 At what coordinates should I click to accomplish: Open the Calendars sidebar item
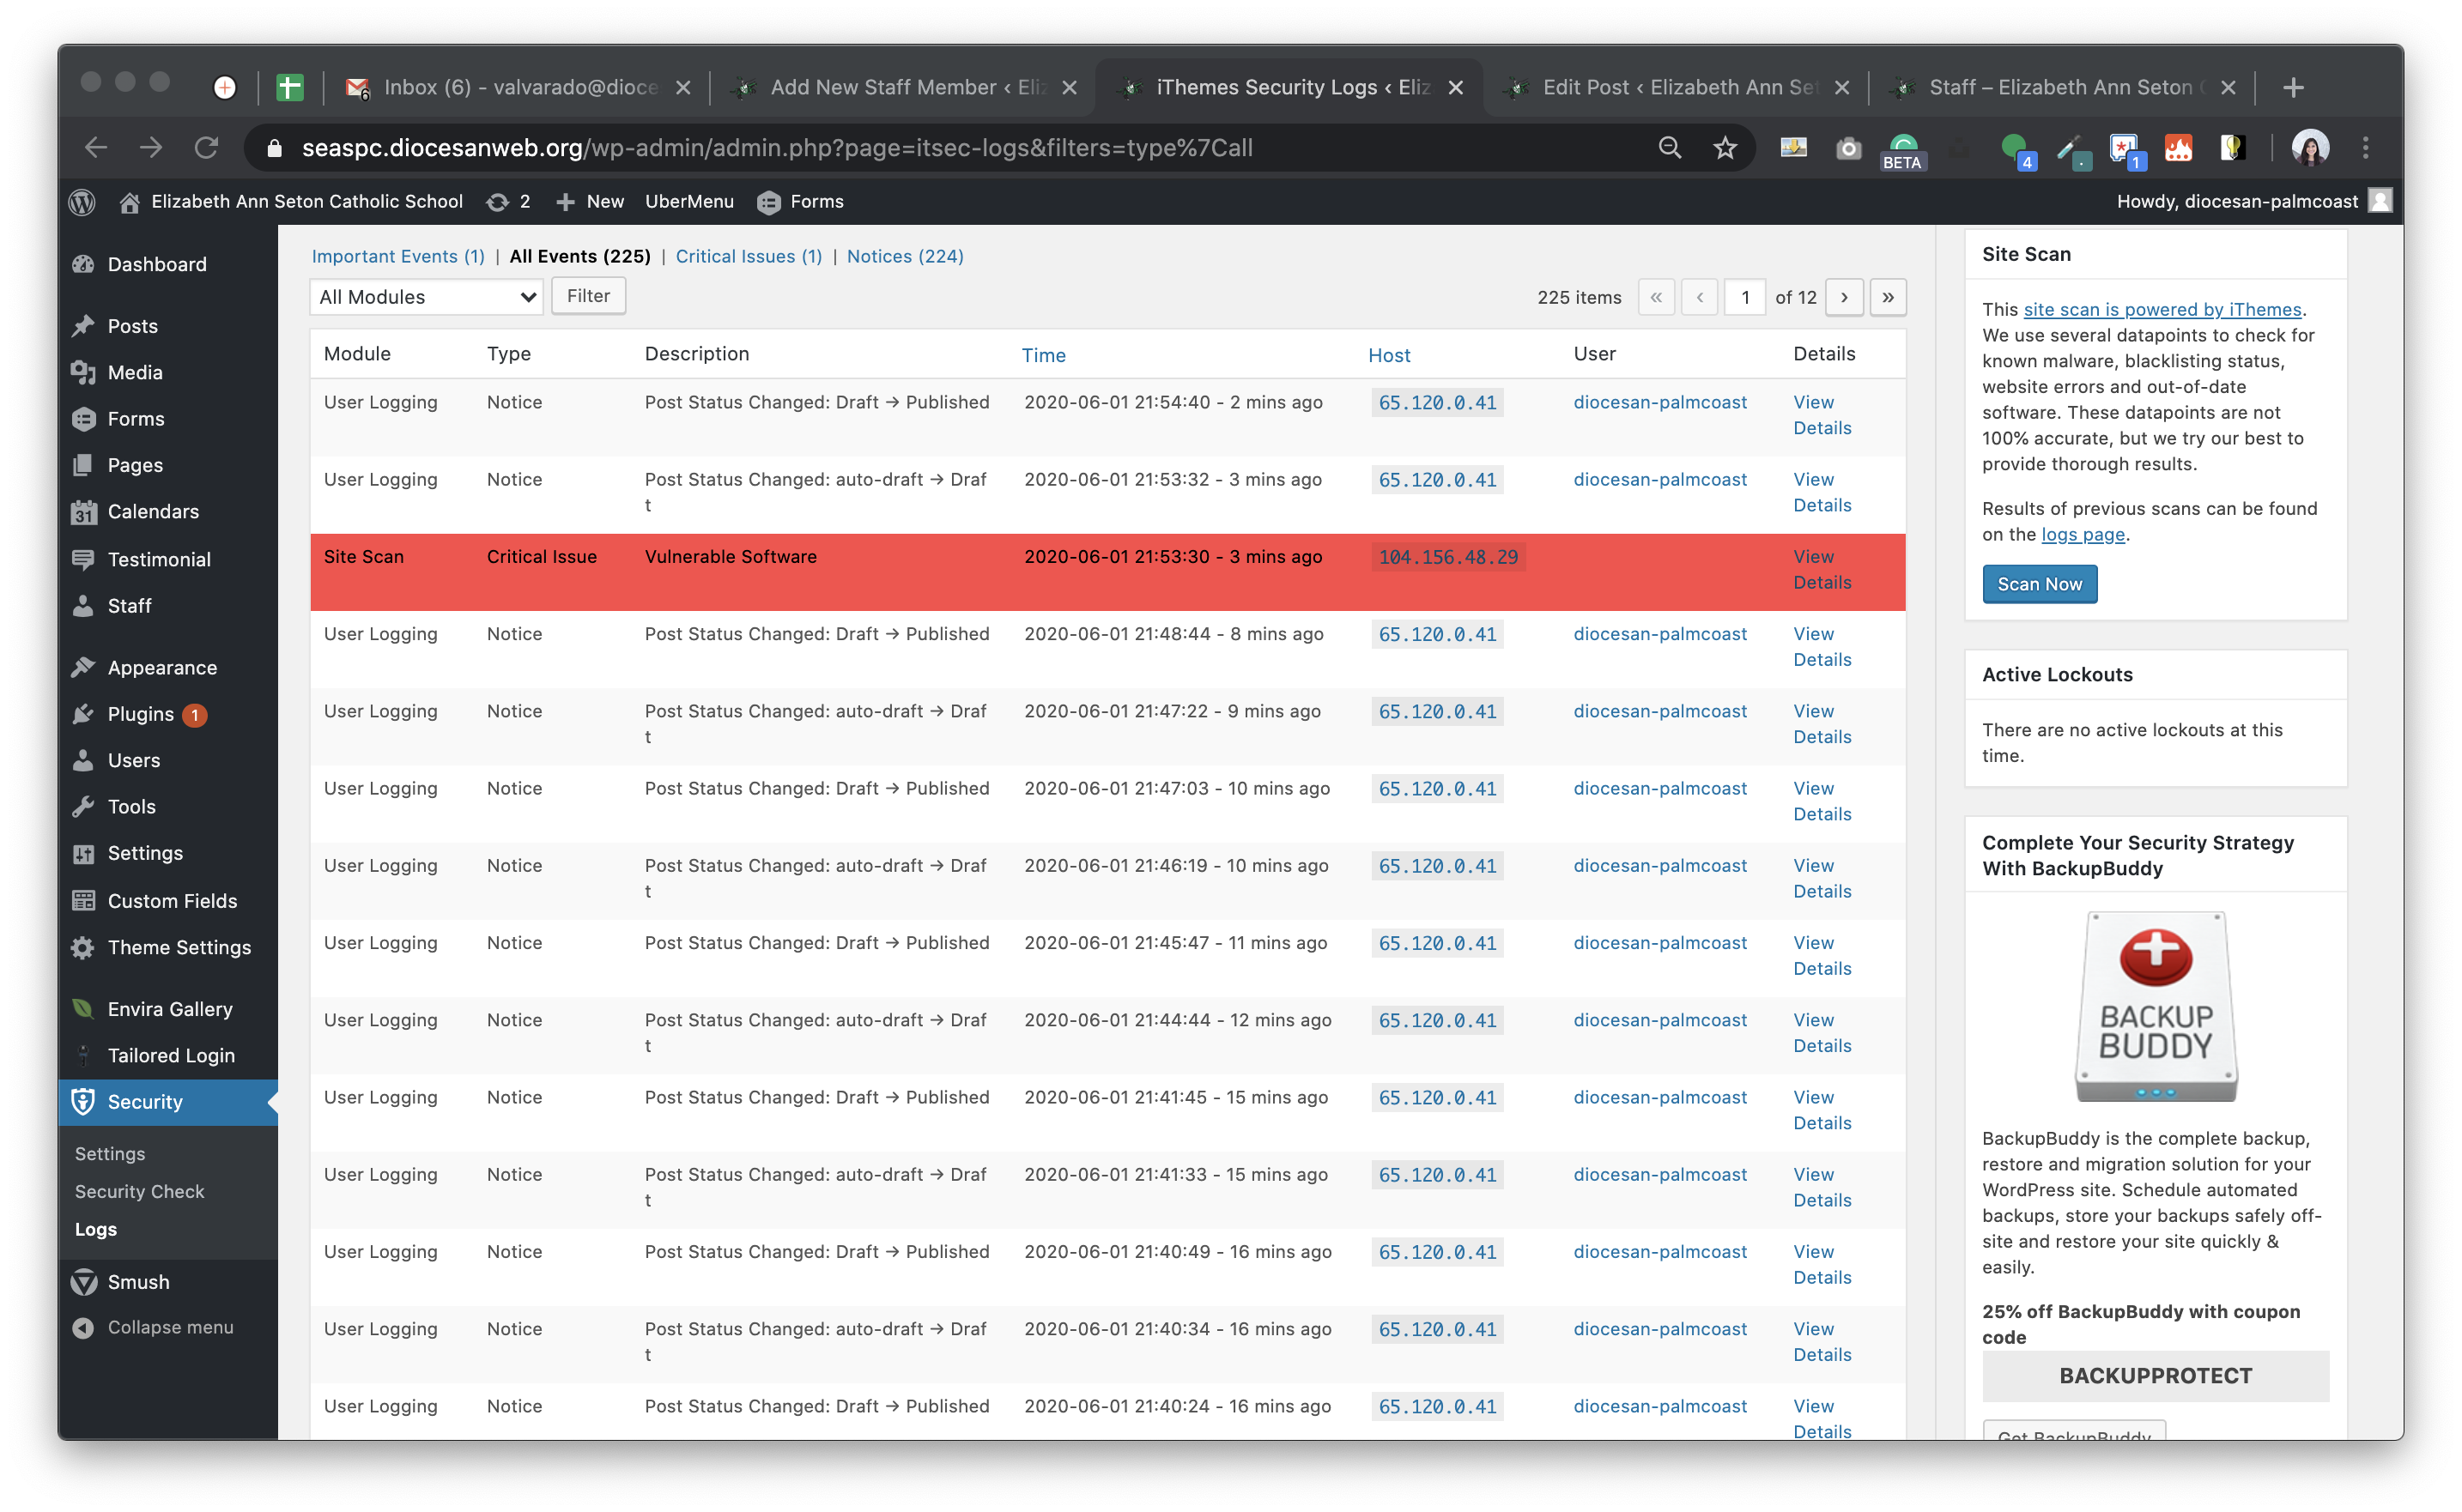[x=153, y=511]
